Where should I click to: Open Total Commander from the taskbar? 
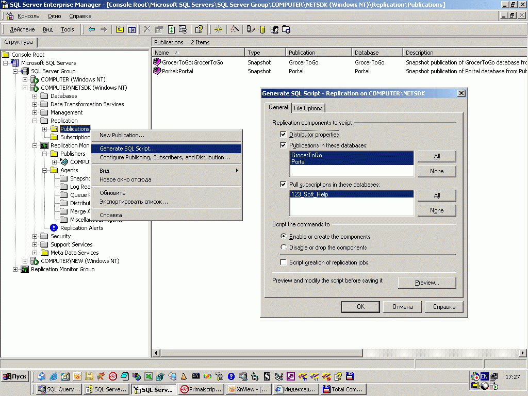point(343,389)
